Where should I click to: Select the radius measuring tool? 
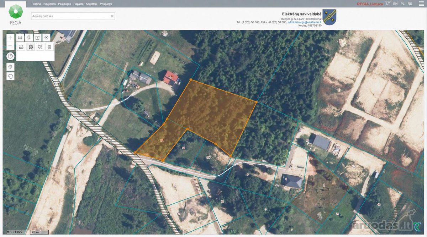40,47
